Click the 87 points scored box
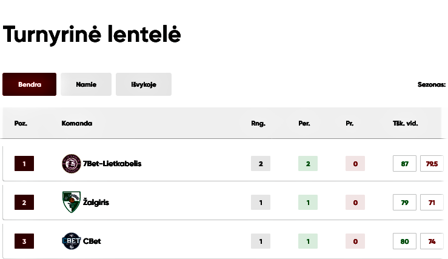 (404, 164)
